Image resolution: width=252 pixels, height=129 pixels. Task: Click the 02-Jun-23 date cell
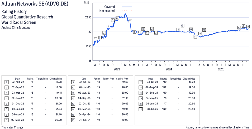[x=84, y=82]
